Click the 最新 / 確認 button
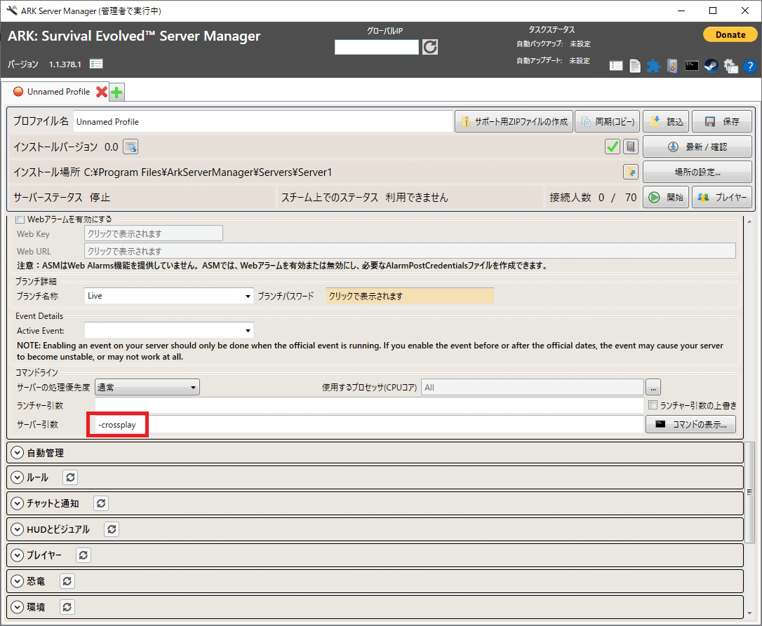The image size is (762, 626). click(697, 147)
